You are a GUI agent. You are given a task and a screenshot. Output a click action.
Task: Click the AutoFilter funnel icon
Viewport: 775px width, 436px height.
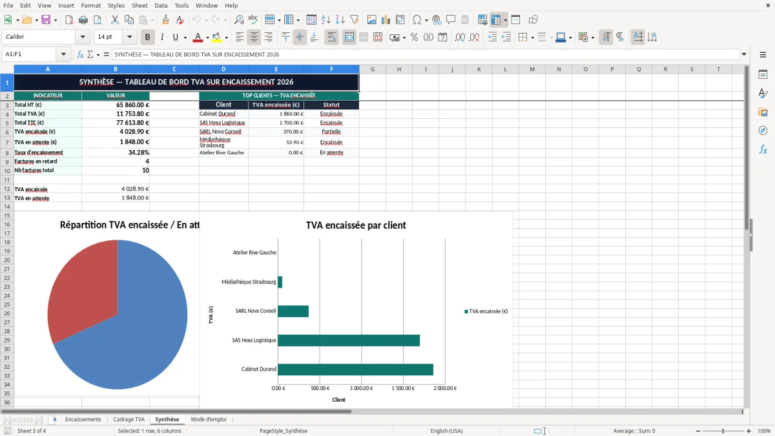pyautogui.click(x=354, y=20)
